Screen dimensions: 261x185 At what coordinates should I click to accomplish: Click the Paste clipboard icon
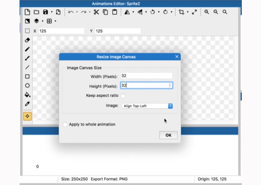(115, 12)
